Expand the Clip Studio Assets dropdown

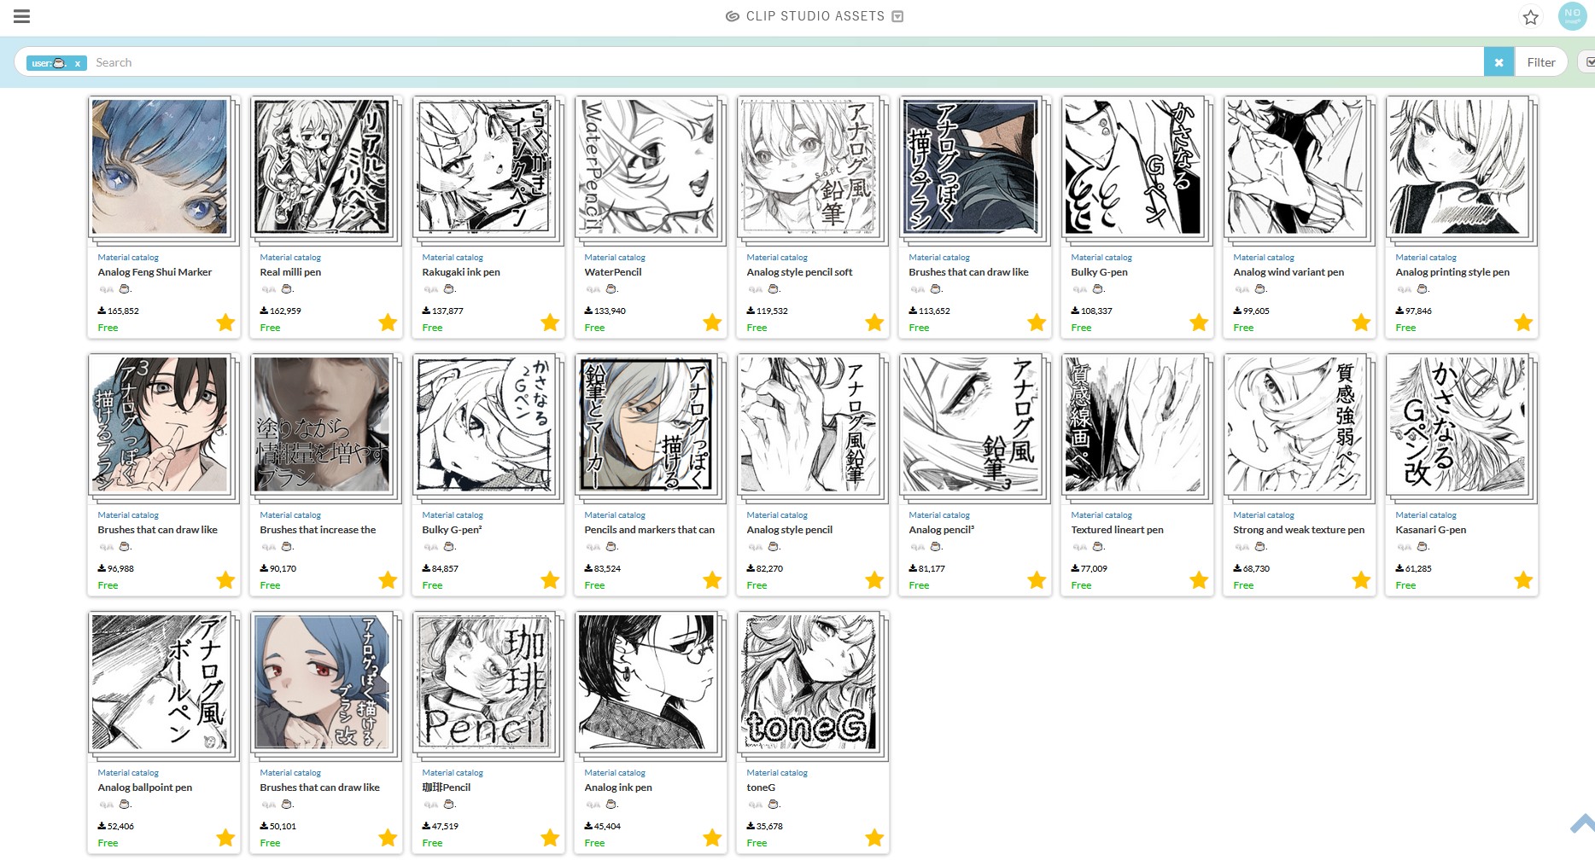[897, 16]
